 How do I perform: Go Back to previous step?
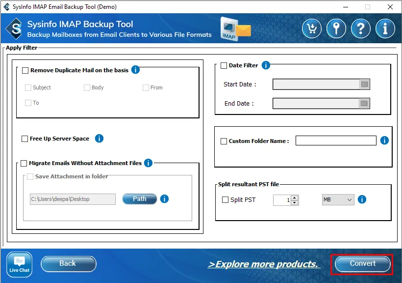click(x=68, y=264)
